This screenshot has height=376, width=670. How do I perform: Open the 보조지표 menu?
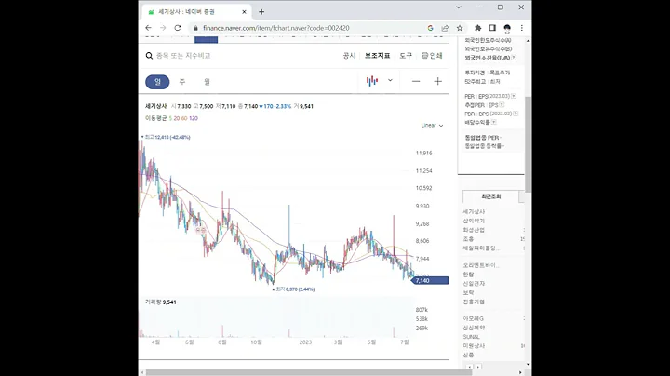click(x=377, y=56)
